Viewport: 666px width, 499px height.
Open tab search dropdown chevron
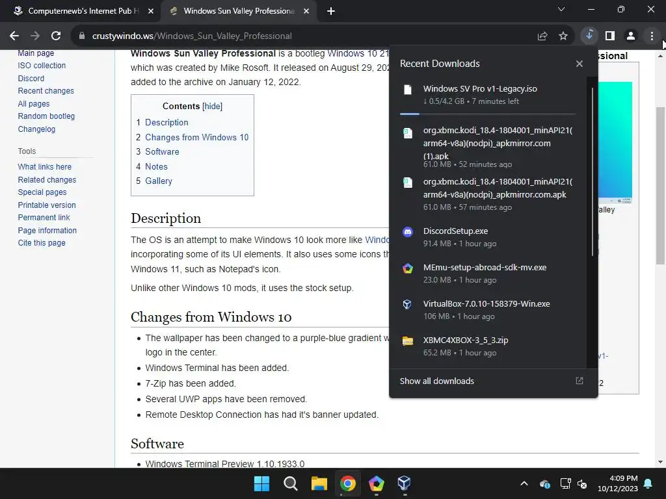(x=561, y=9)
